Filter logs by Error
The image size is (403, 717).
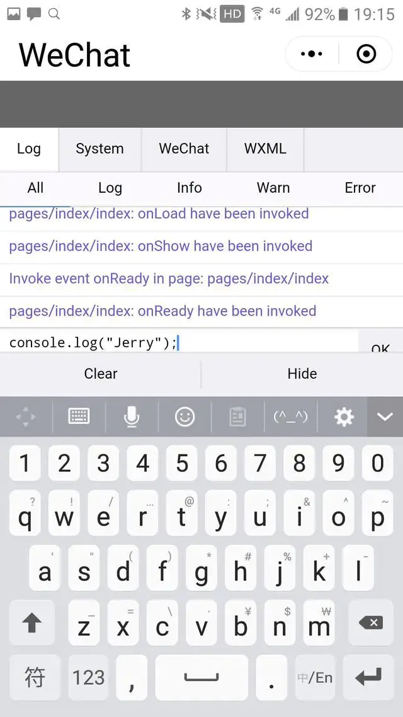pyautogui.click(x=360, y=188)
